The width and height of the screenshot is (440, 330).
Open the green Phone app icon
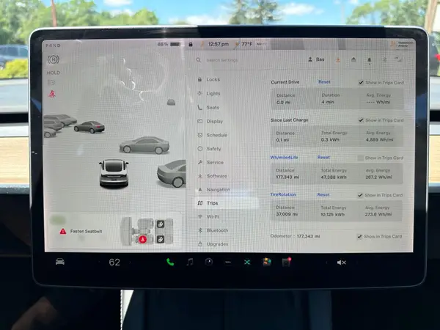[170, 262]
